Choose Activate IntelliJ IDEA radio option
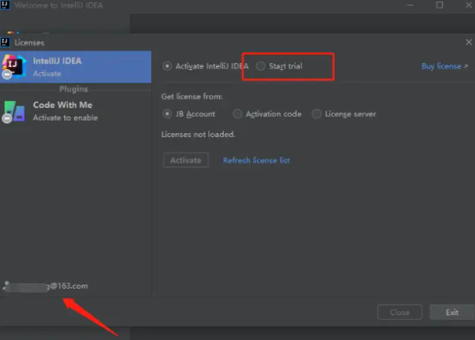The width and height of the screenshot is (475, 340). coord(205,66)
